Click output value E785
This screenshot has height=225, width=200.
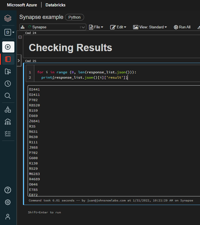click(33, 190)
